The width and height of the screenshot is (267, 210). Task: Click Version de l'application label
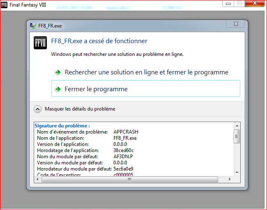[63, 144]
